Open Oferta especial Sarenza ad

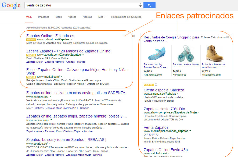164,90
